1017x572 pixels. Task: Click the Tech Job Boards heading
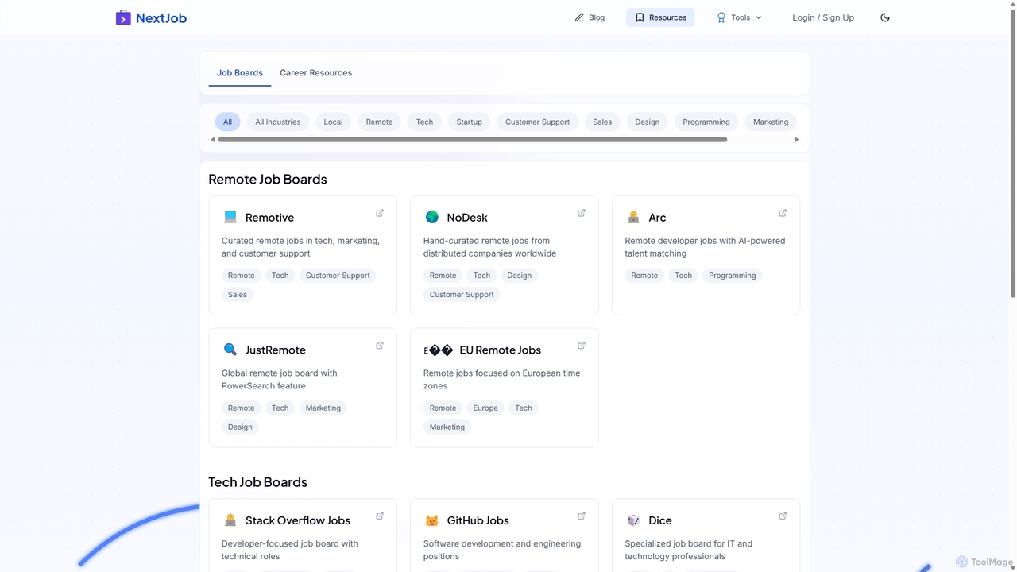pyautogui.click(x=257, y=482)
